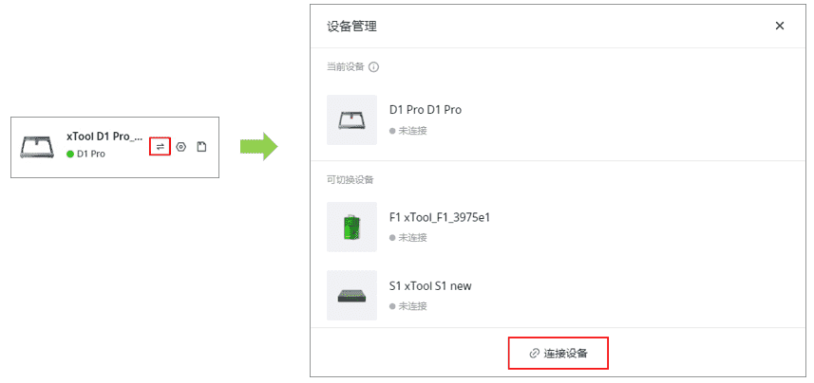This screenshot has height=383, width=814.
Task: Click the link icon in 连接设备 button
Action: (x=534, y=354)
